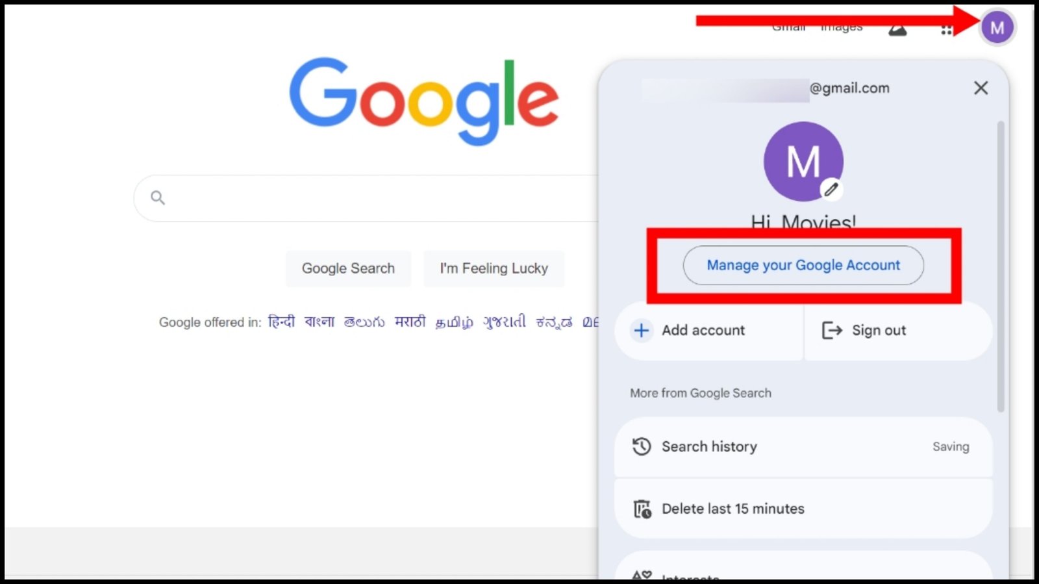Switch Google to Bengali language link

[x=319, y=322]
